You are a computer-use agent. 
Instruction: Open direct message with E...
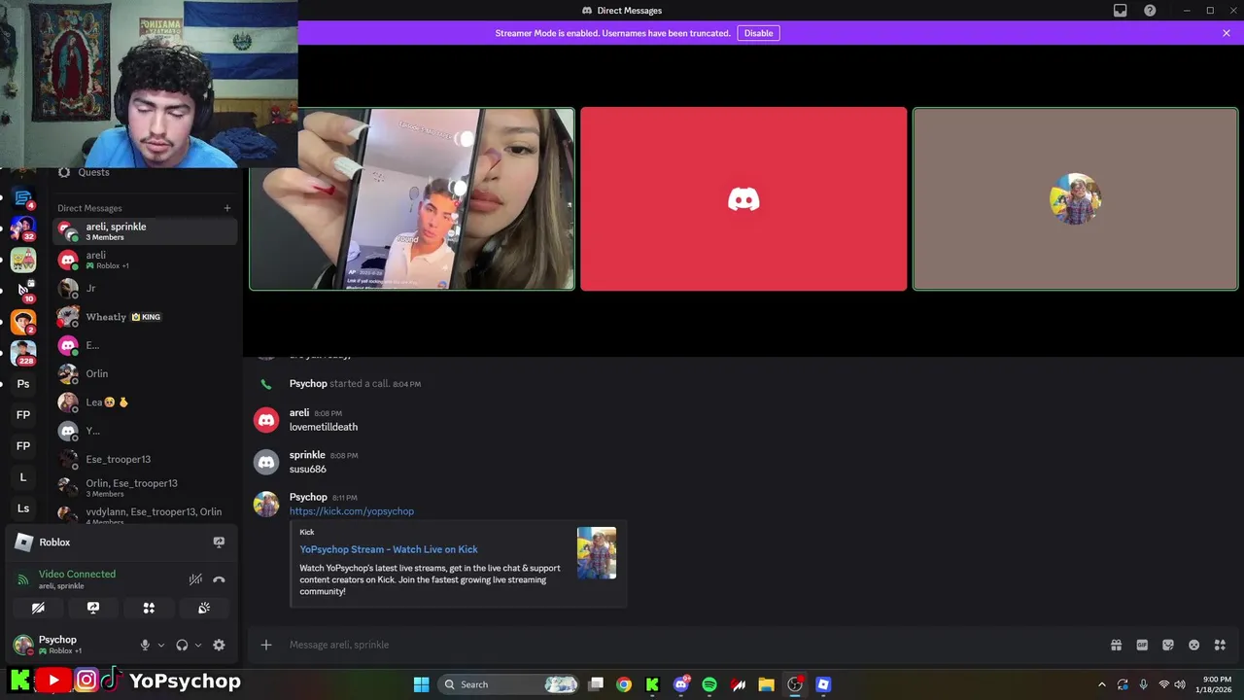click(145, 345)
